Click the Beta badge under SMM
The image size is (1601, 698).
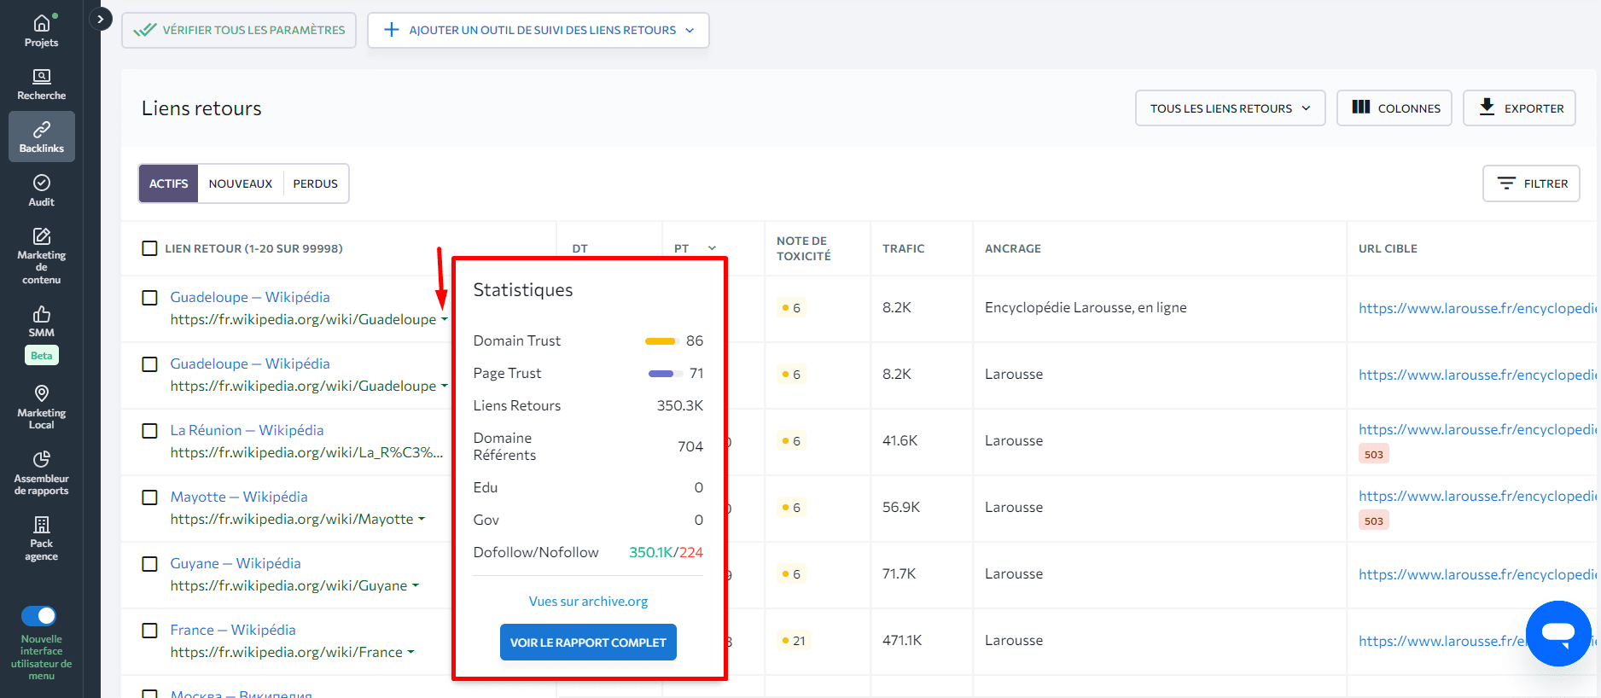(x=41, y=356)
